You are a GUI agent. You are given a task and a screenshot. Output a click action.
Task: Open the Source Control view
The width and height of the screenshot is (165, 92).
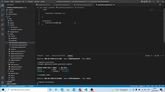(2, 15)
